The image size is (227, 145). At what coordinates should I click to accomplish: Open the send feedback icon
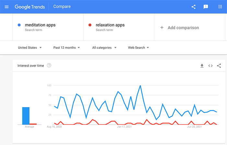(206, 7)
